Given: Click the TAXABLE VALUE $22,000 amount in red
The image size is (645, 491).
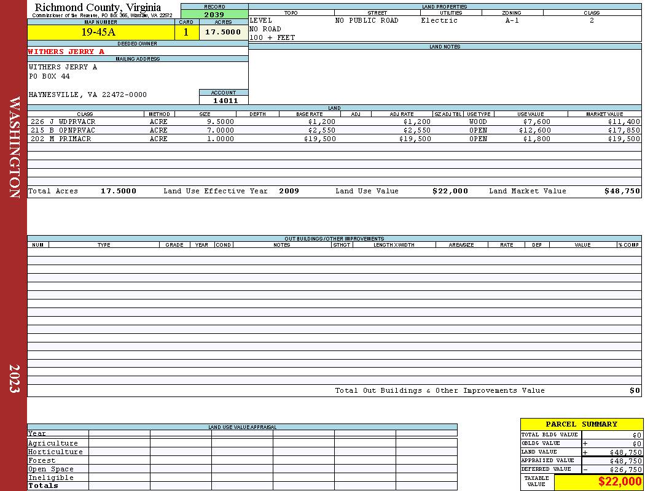Looking at the screenshot, I should pos(619,482).
